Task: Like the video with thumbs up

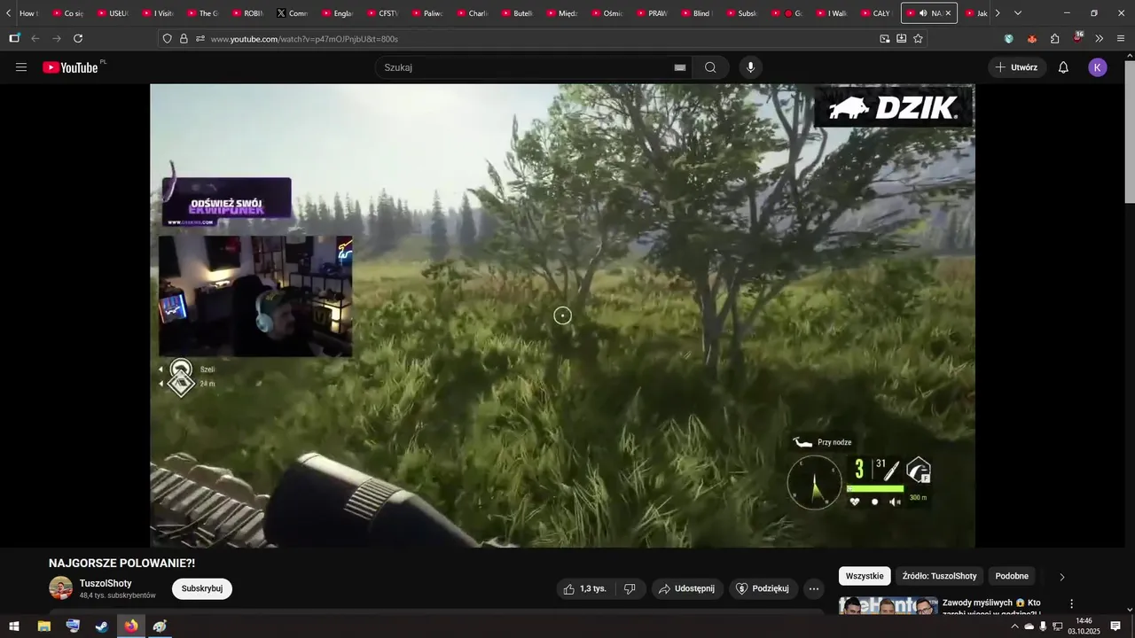Action: (x=584, y=588)
